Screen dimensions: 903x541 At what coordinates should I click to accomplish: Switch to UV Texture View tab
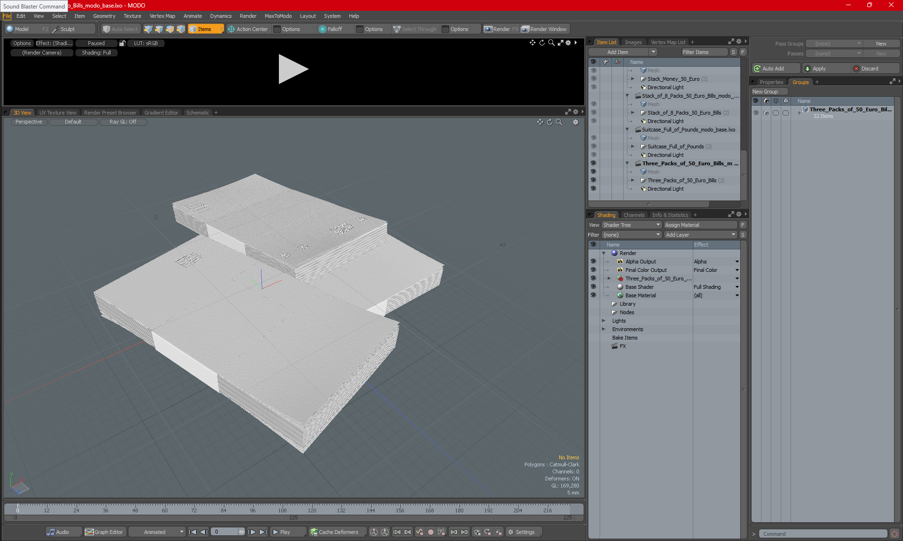click(57, 113)
